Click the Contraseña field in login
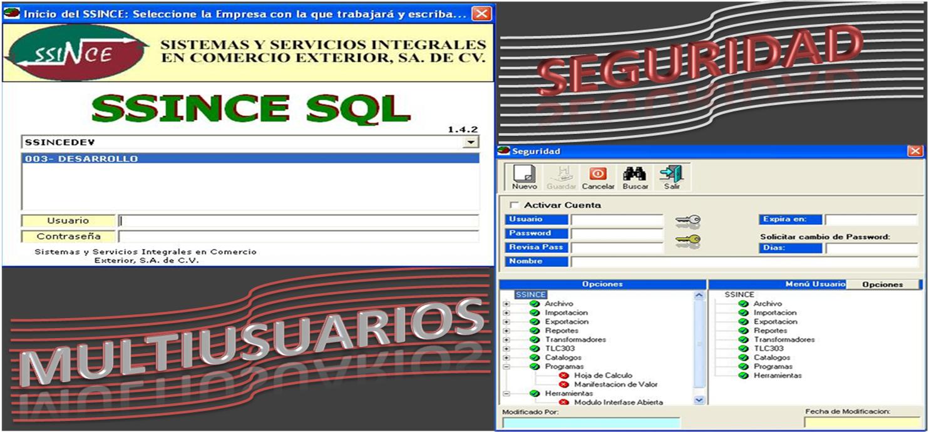Screen dimensions: 929x432 point(298,237)
